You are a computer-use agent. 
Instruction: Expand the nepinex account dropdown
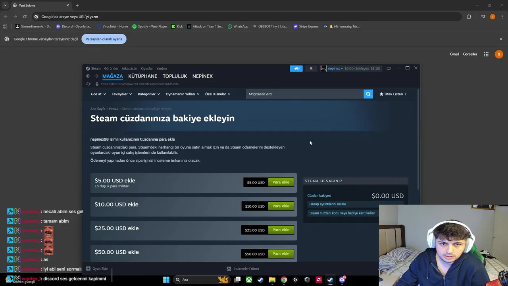point(335,68)
